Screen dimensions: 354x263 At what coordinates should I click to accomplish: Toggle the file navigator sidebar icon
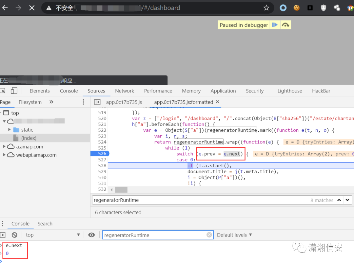pyautogui.click(x=97, y=102)
